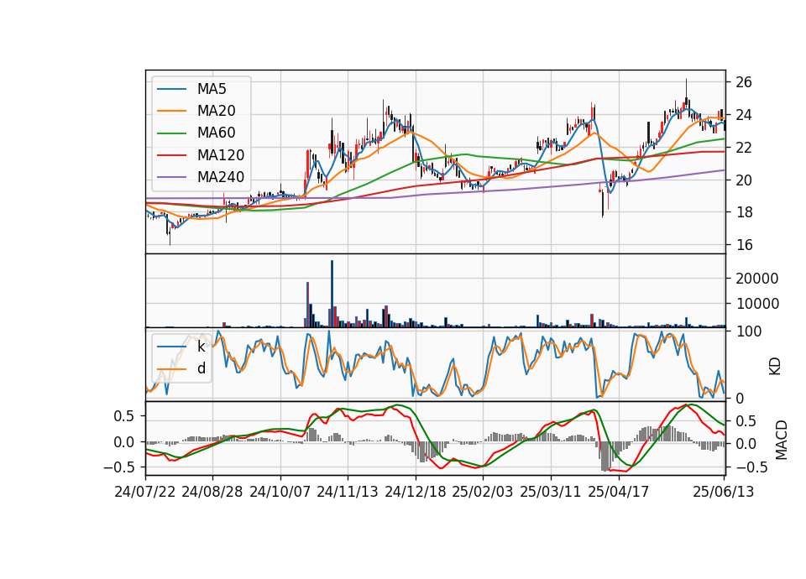Click the MACD vertical axis title

[x=782, y=440]
